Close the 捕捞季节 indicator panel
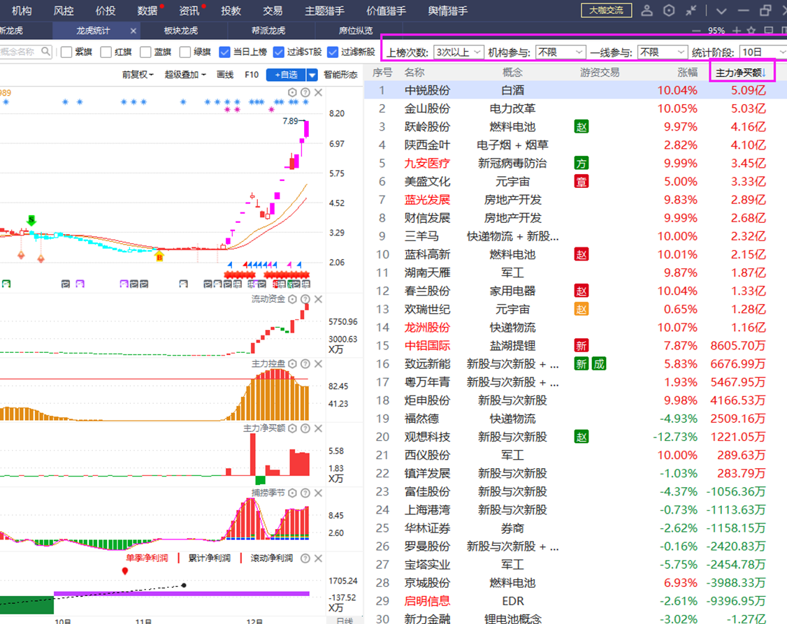This screenshot has width=787, height=624. 318,493
